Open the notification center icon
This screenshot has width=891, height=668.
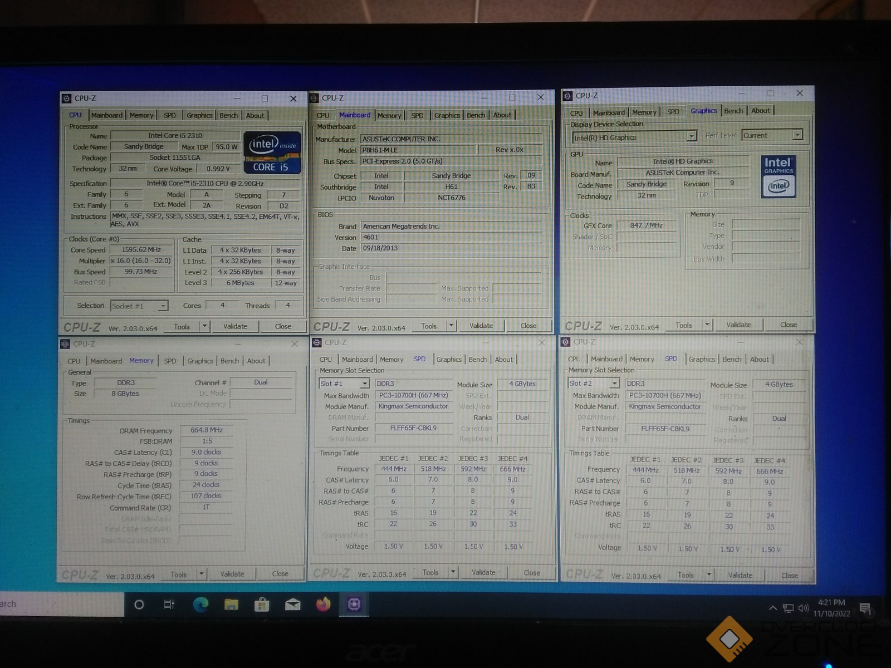865,608
